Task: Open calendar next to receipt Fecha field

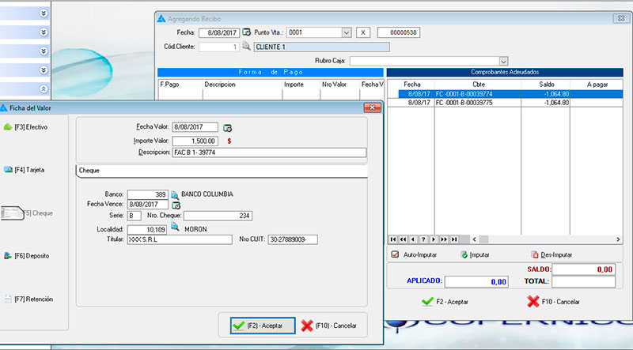Action: pyautogui.click(x=246, y=32)
